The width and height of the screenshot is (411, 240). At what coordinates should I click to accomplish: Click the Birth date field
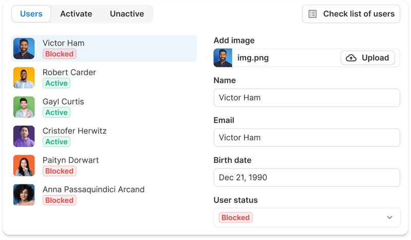pos(307,178)
